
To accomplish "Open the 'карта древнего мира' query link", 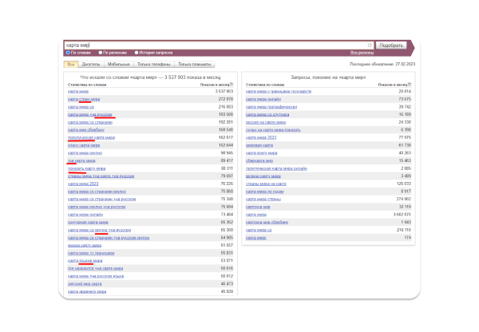I will click(85, 291).
